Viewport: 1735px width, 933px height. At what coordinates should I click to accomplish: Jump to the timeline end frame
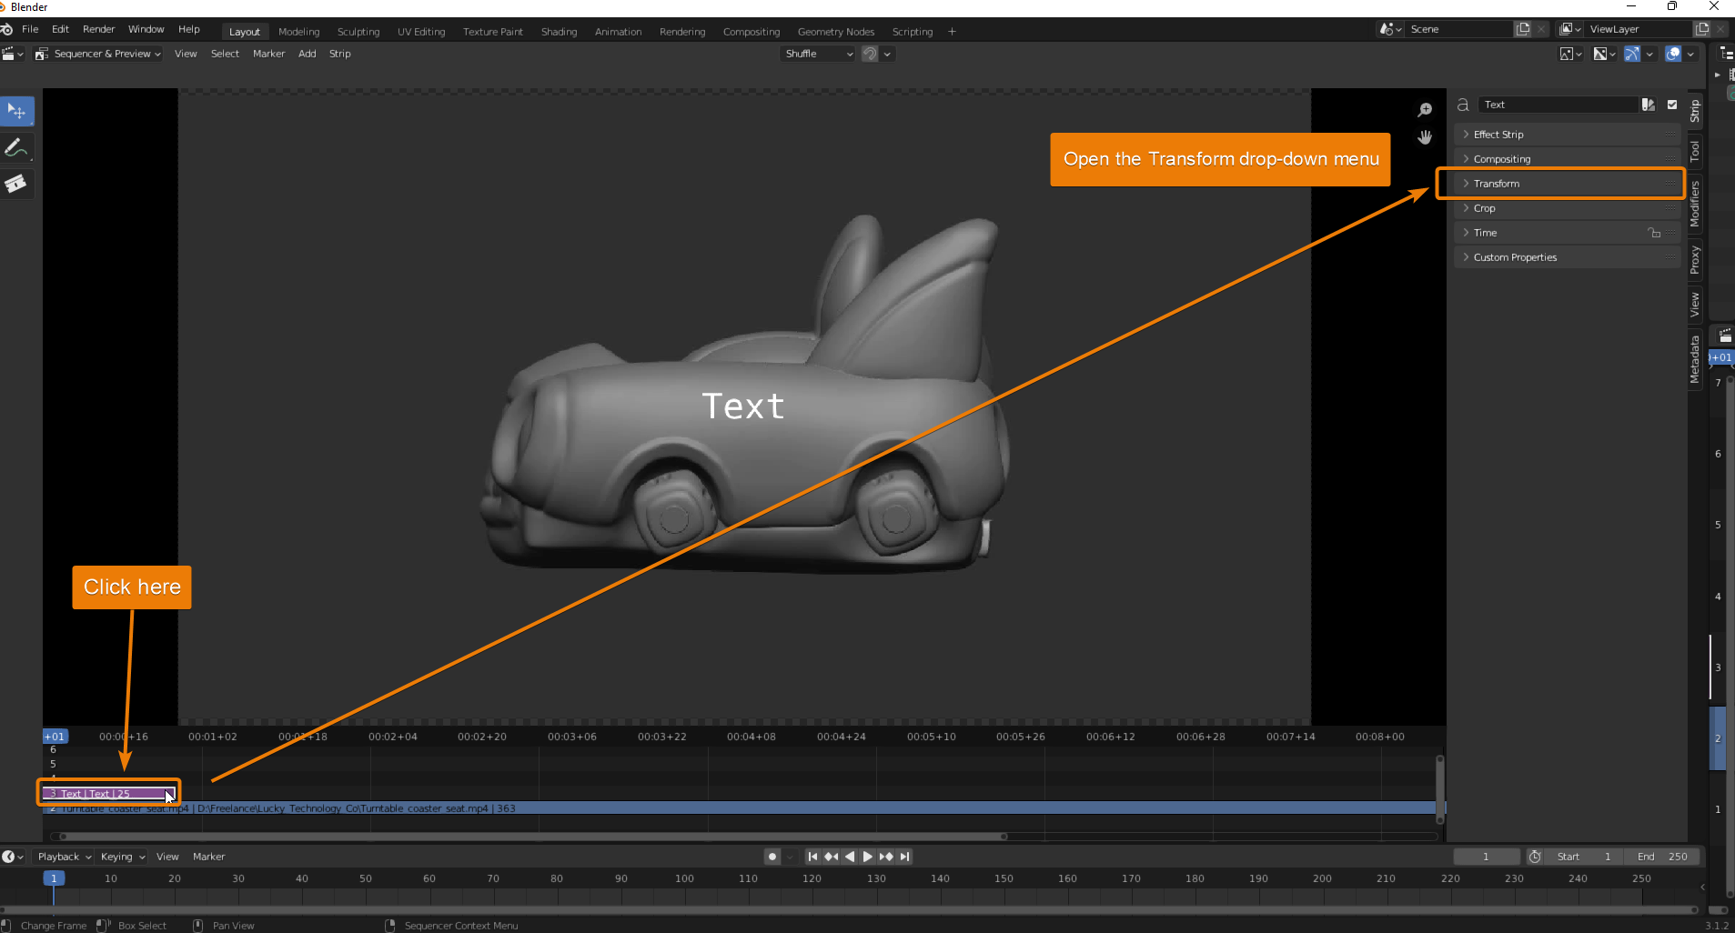(904, 857)
